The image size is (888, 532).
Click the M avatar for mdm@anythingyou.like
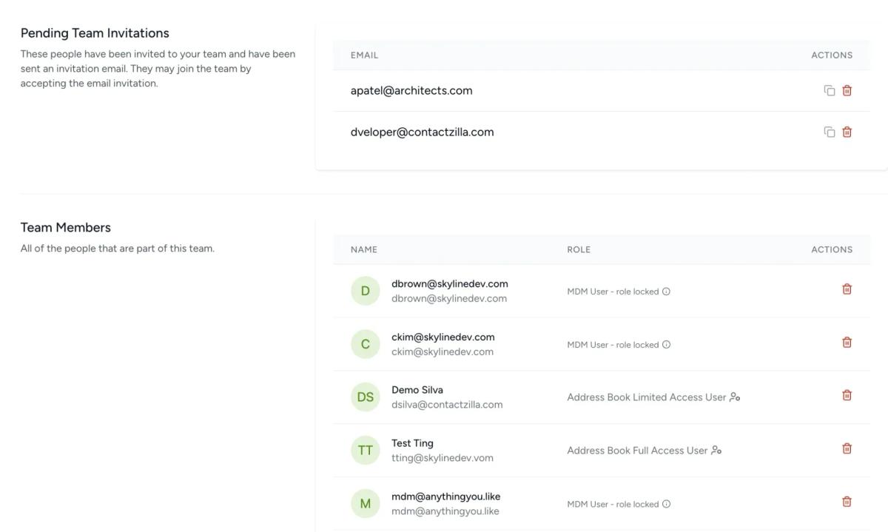[x=365, y=503]
